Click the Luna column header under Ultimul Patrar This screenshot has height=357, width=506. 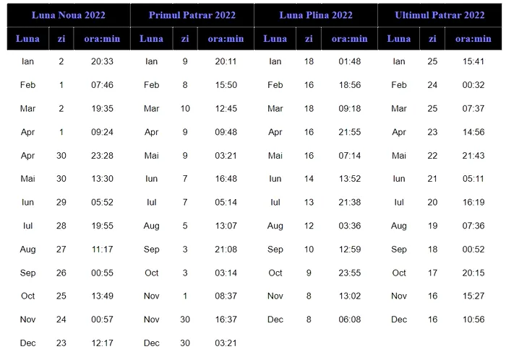(399, 39)
